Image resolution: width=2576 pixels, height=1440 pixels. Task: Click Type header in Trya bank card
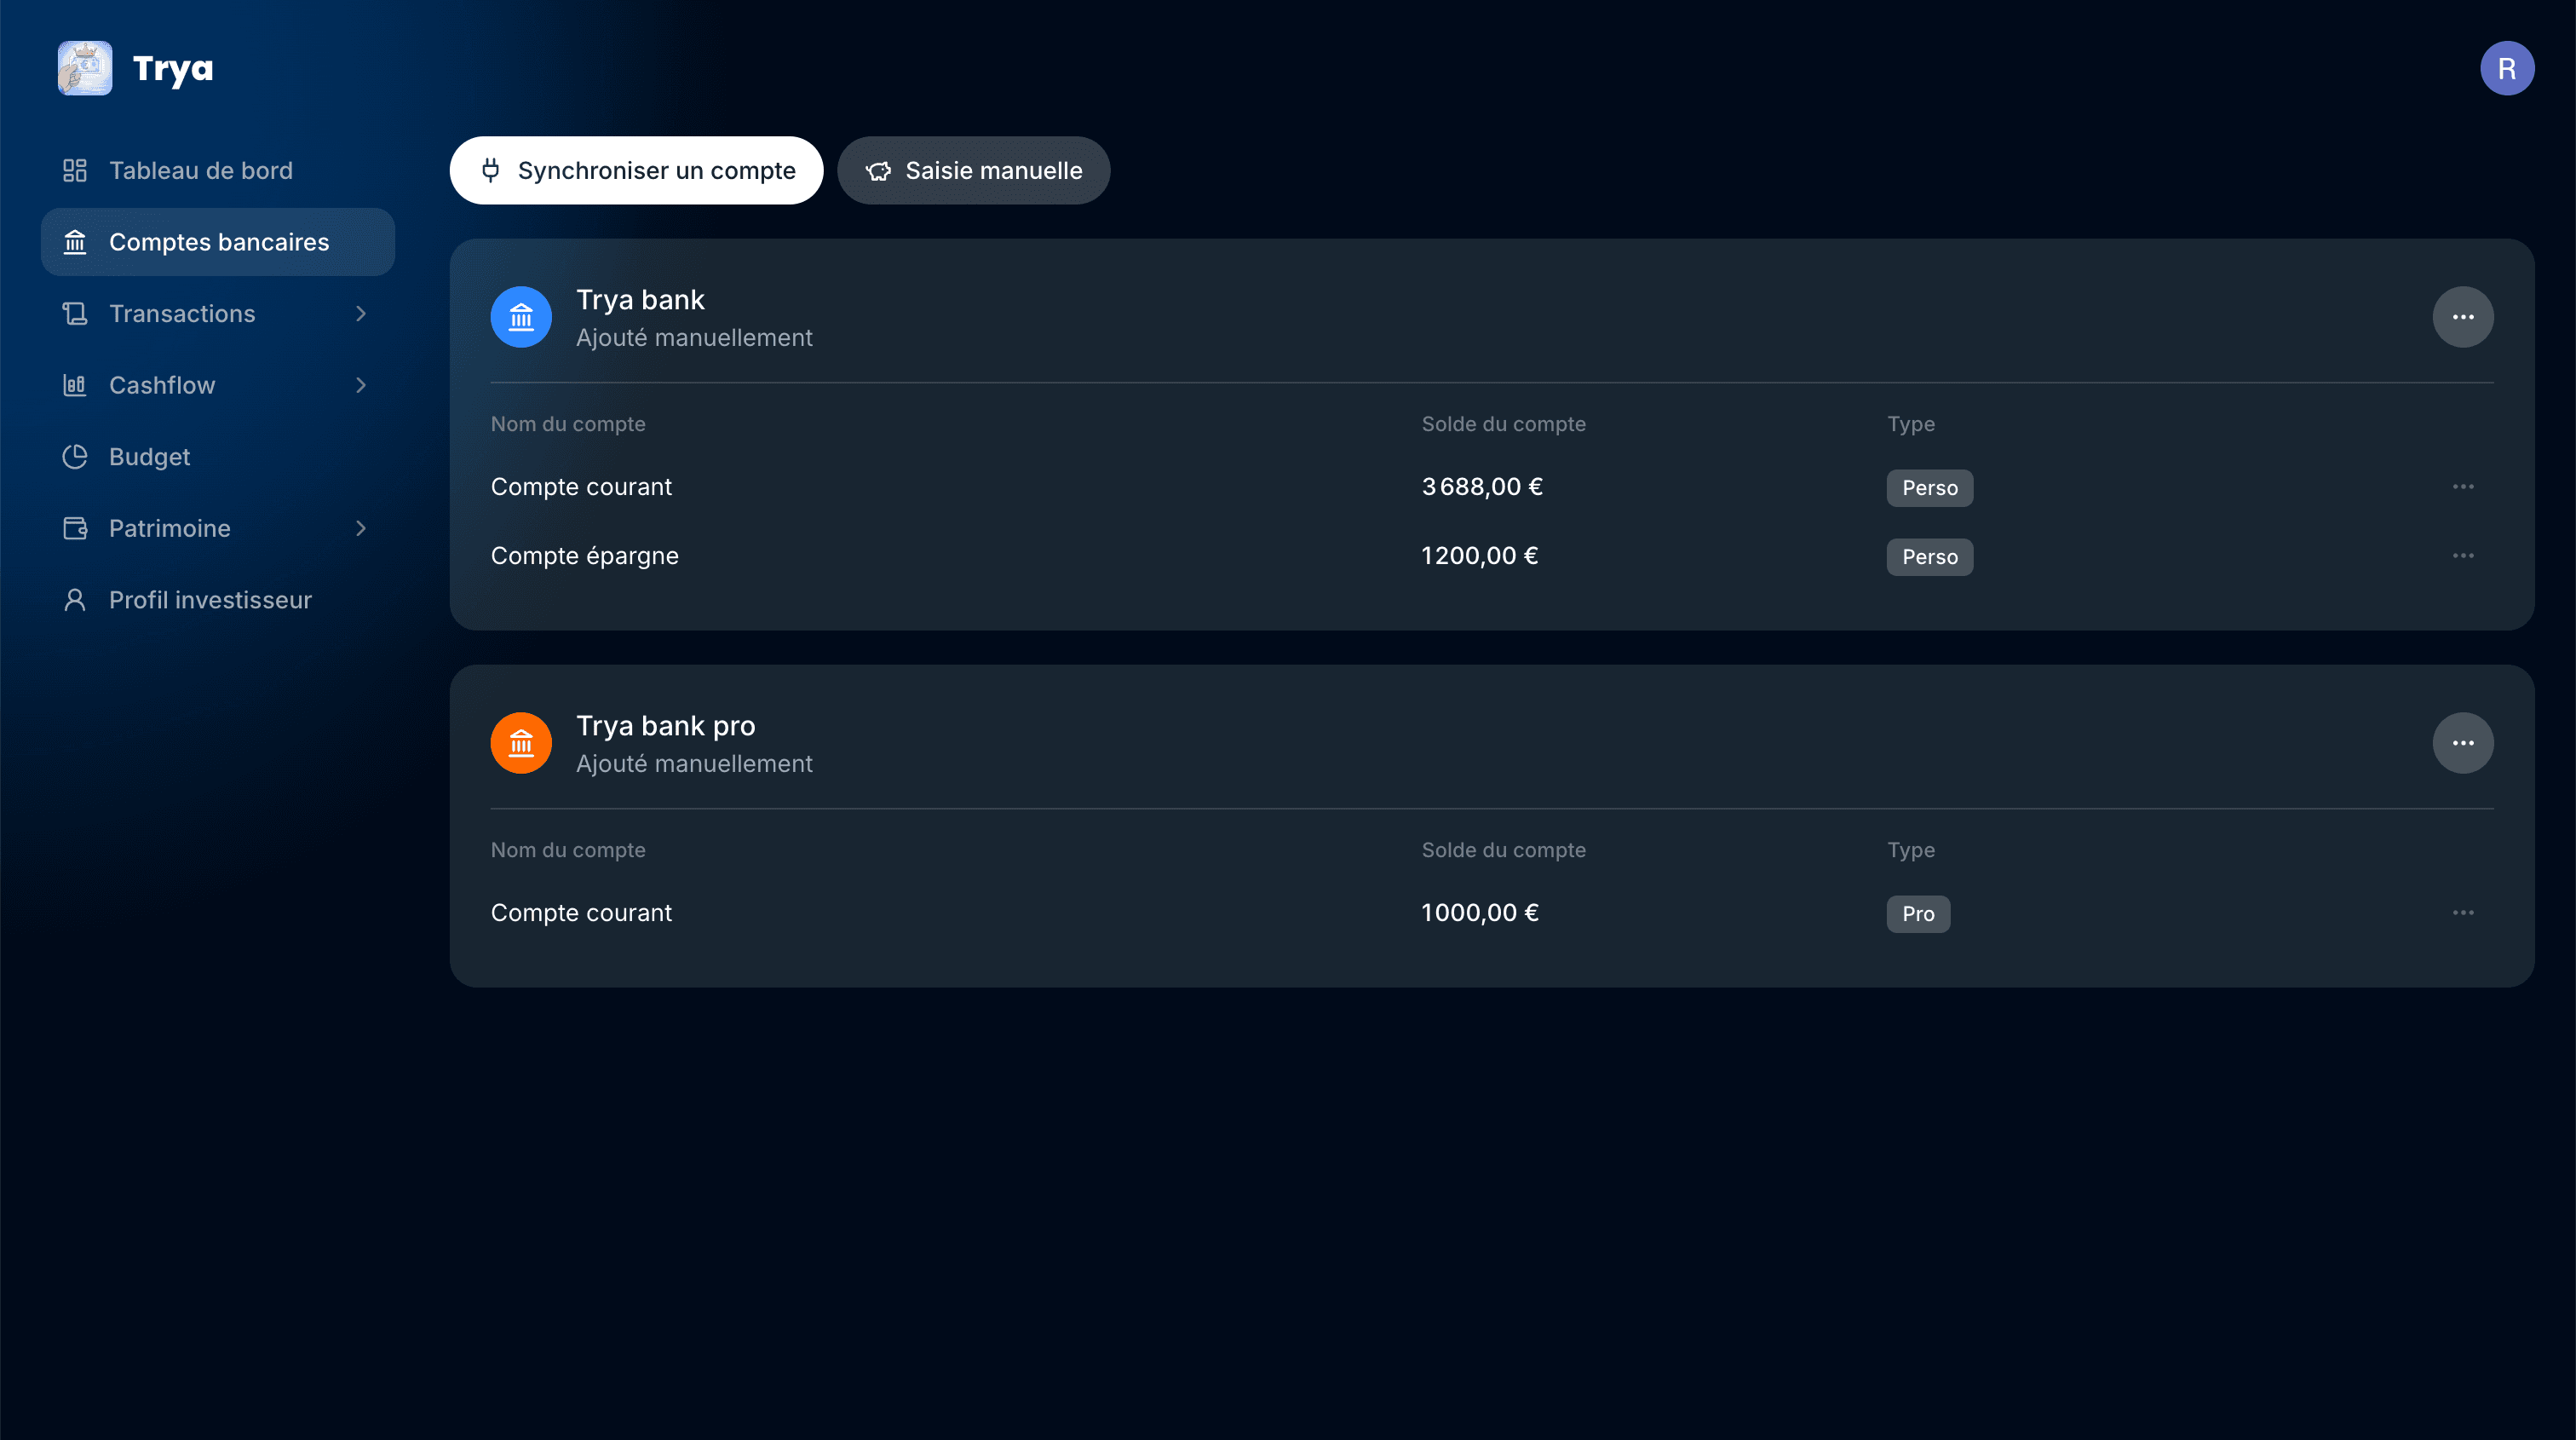[x=1910, y=424]
